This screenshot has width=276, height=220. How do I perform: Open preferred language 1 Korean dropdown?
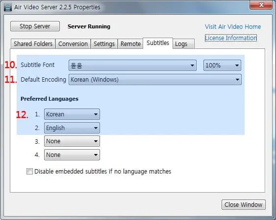click(72, 114)
